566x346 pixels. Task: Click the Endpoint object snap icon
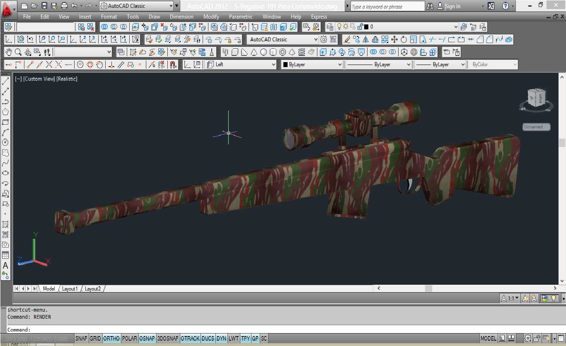(x=29, y=65)
